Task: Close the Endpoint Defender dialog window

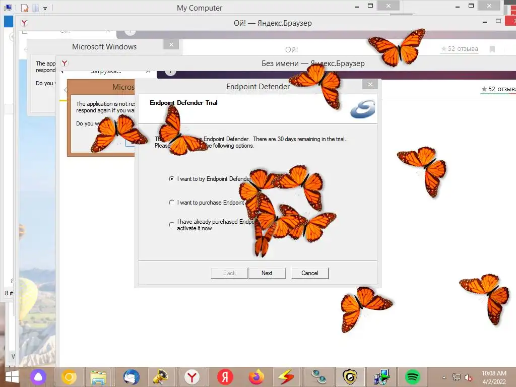Action: point(370,84)
